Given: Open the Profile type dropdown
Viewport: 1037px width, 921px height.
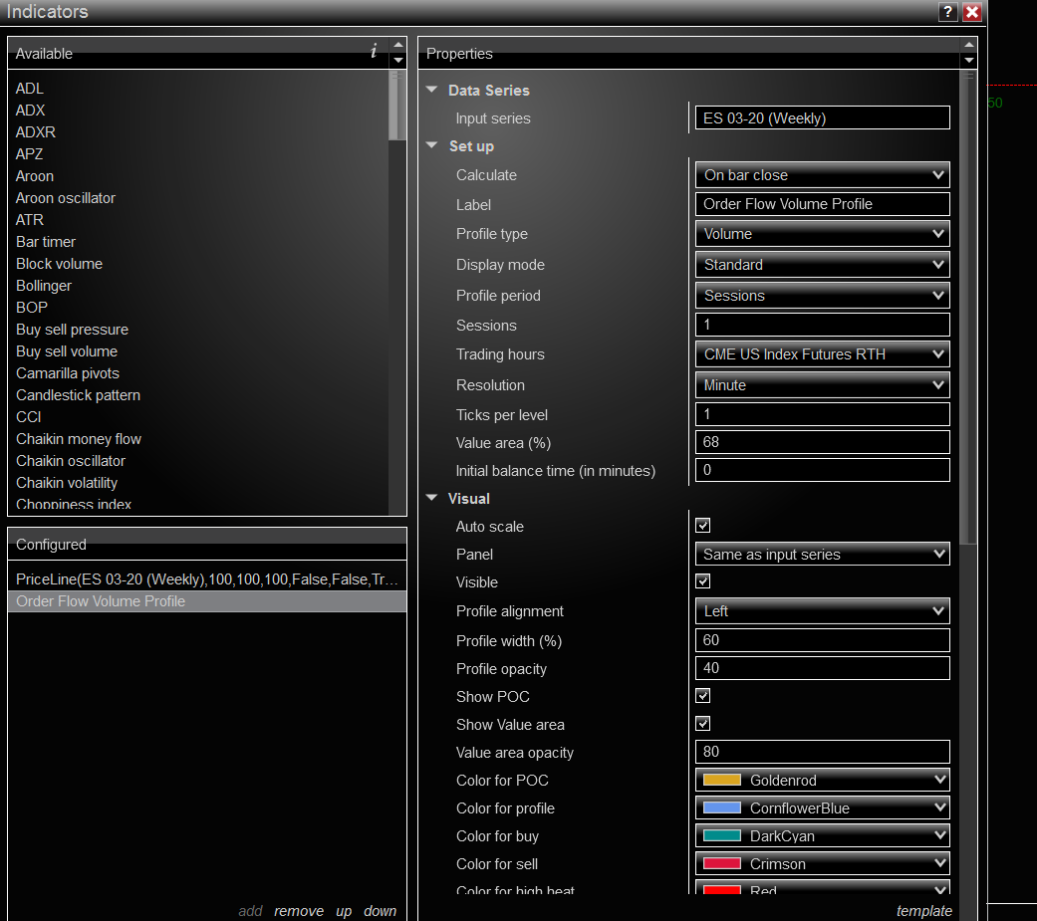Looking at the screenshot, I should pyautogui.click(x=822, y=234).
